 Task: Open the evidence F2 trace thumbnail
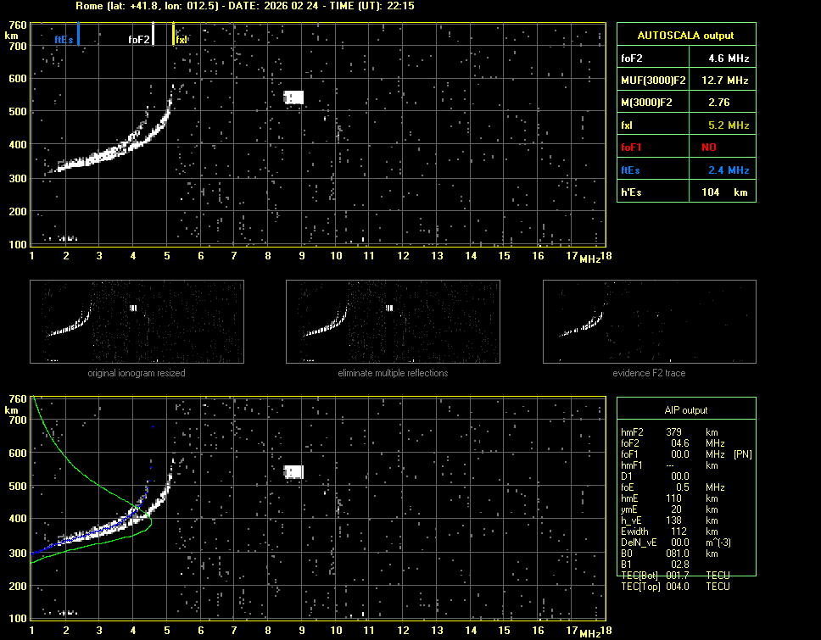tap(650, 322)
